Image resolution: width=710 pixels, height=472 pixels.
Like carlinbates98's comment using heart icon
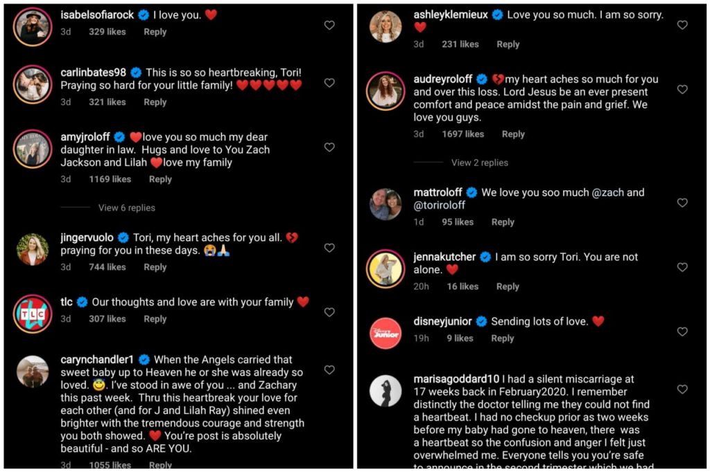coord(329,82)
